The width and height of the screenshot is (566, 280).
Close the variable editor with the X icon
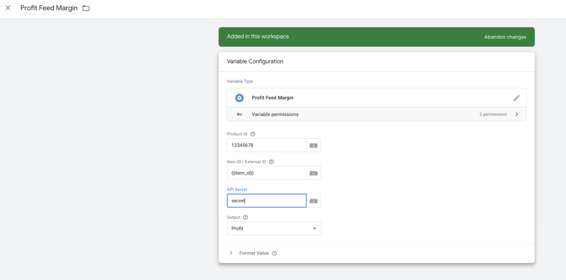[x=8, y=8]
